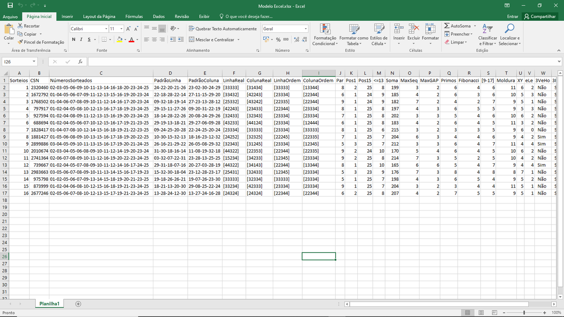This screenshot has width=564, height=317.
Task: Increase decimal places
Action: tap(297, 40)
